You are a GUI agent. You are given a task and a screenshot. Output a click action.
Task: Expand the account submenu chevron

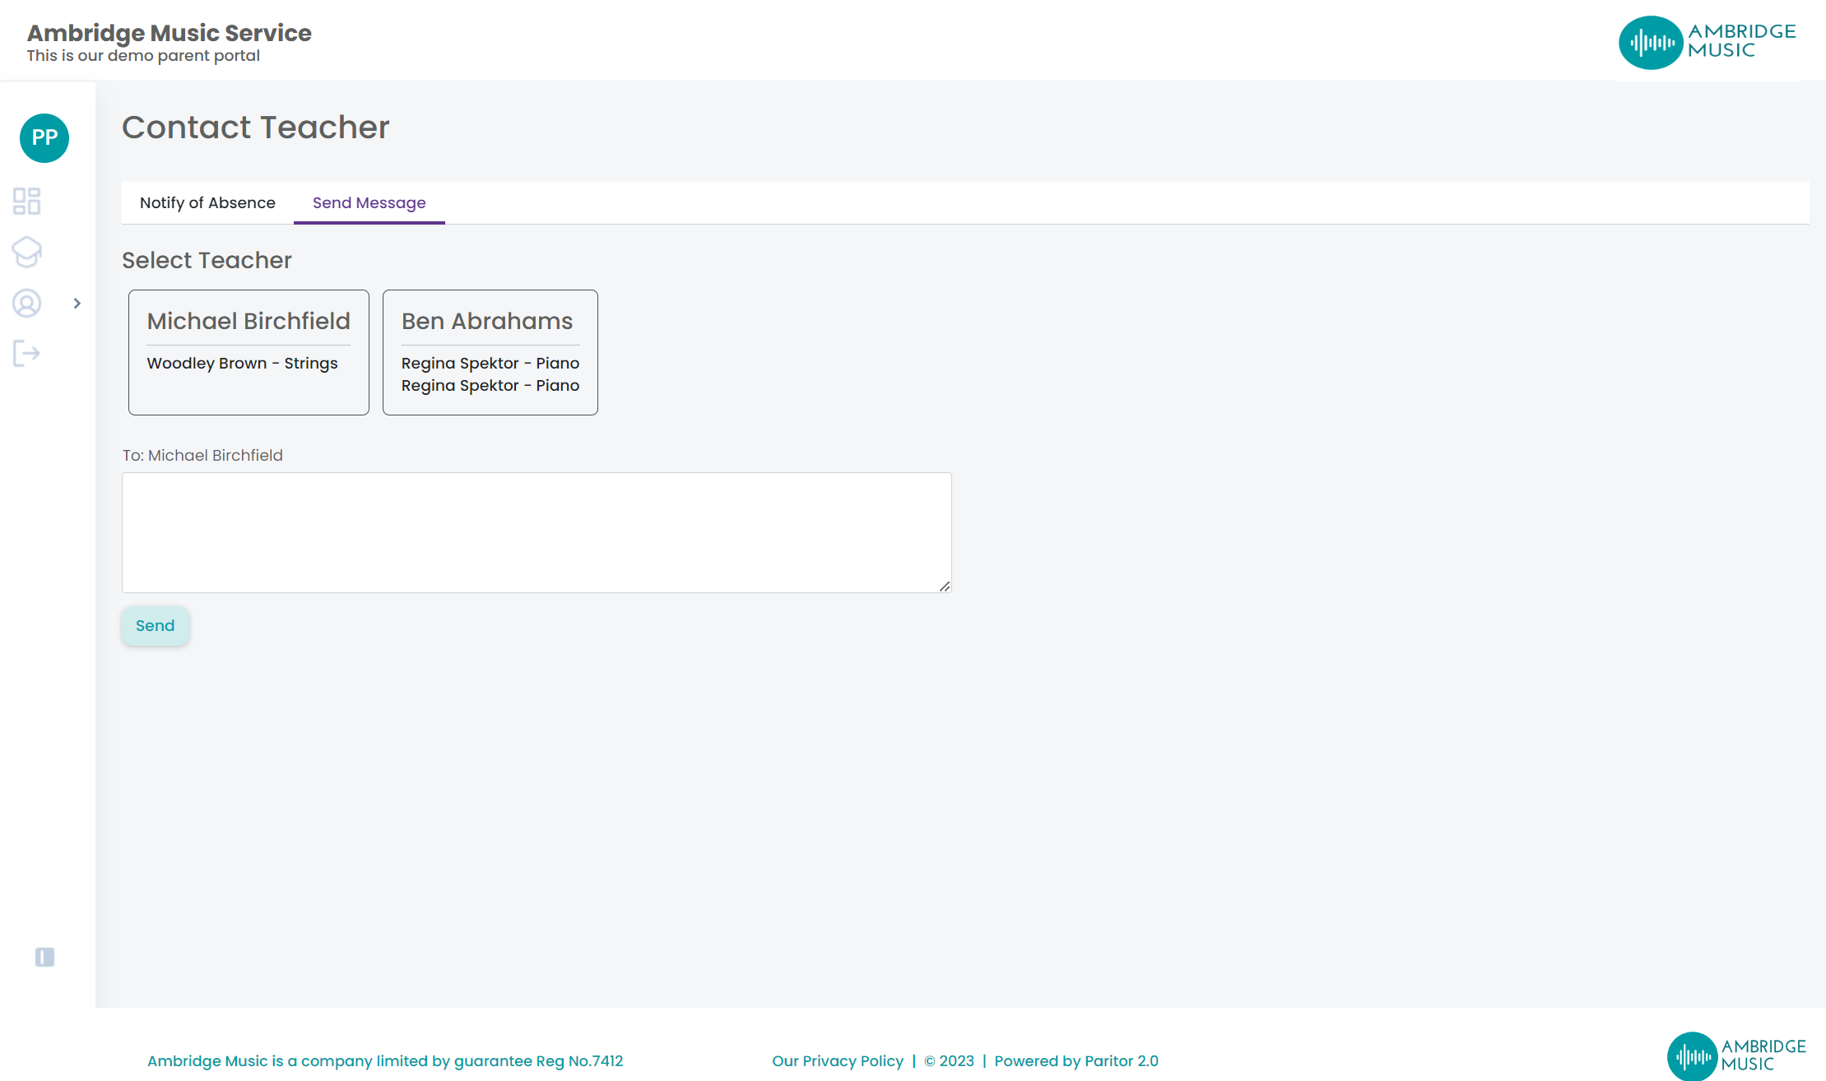(77, 304)
